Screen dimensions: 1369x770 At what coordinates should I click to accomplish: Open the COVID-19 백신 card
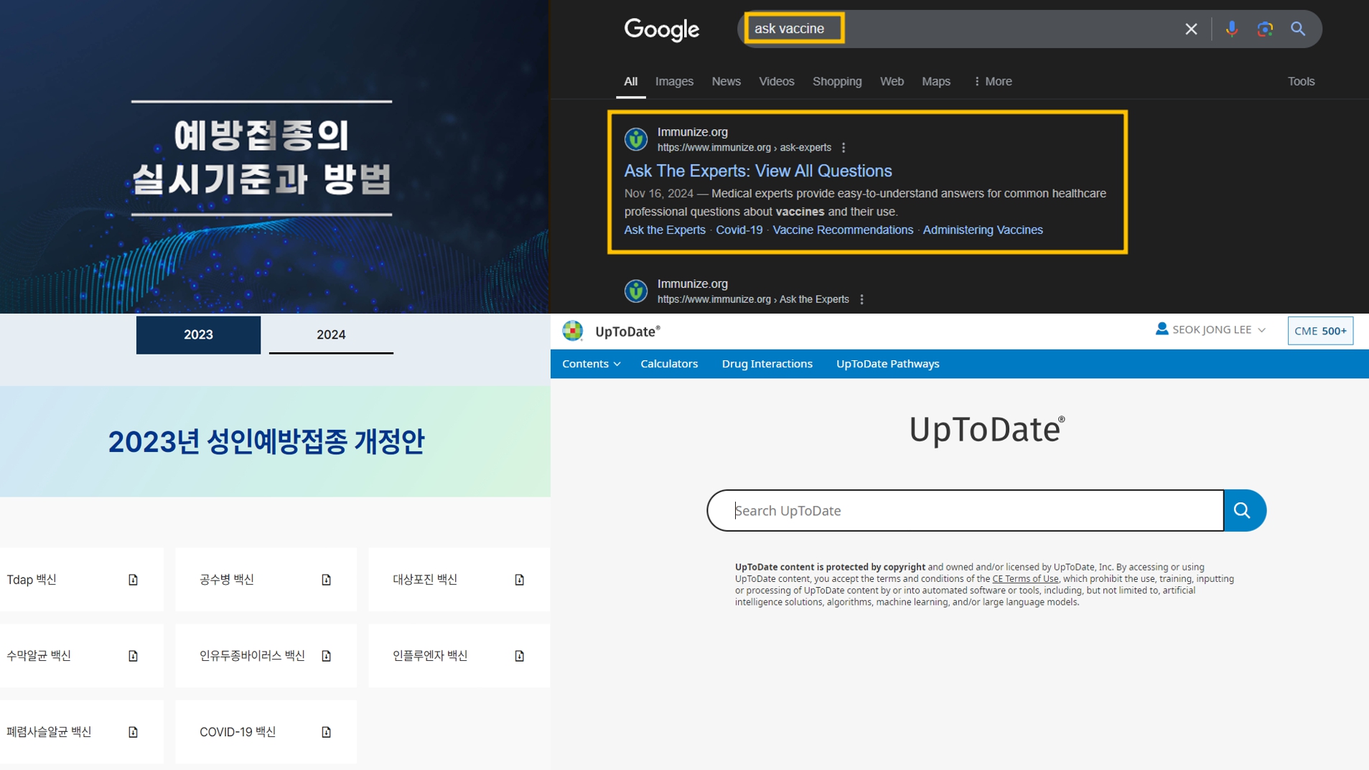point(266,732)
